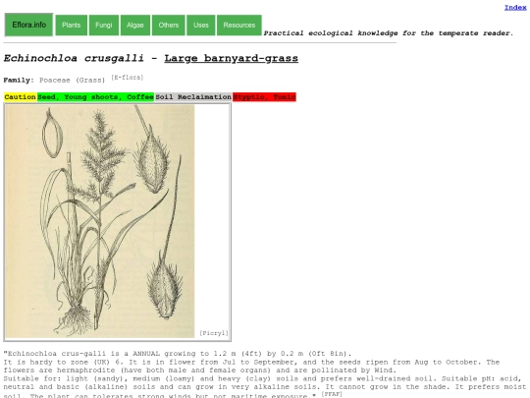Screen dimensions: 530x398
Task: Click the green Seed, Young shoots, Coffee tag
Action: coord(95,97)
